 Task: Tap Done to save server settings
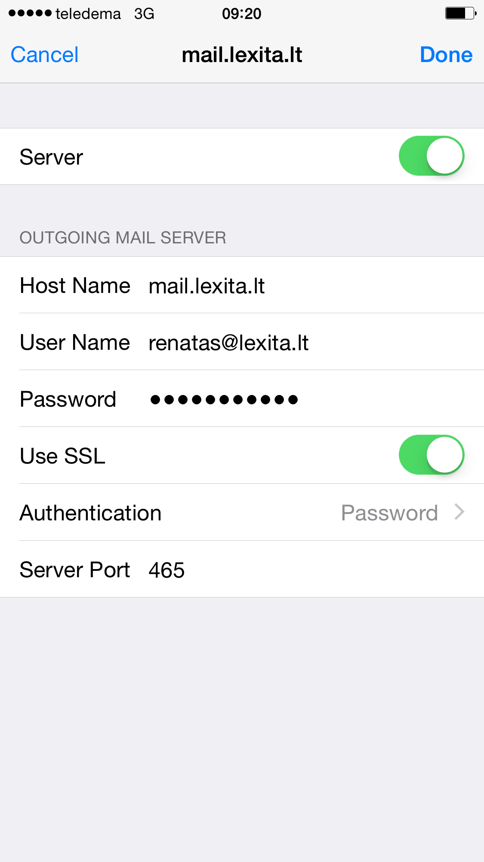[446, 55]
